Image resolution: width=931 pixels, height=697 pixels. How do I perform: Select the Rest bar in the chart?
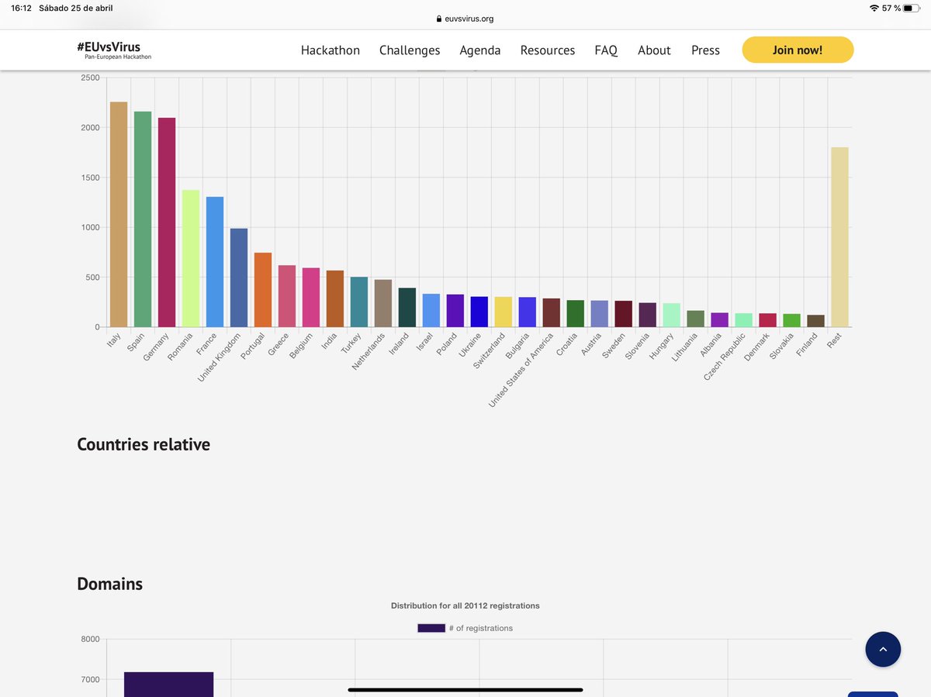click(839, 237)
